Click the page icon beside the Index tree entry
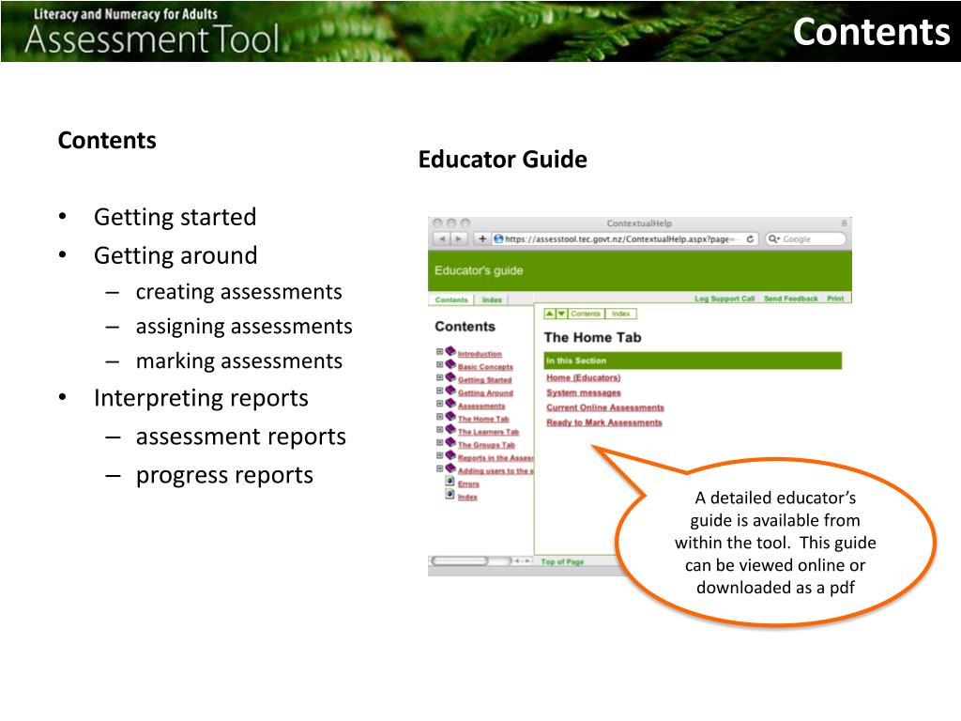The height and width of the screenshot is (721, 961). [x=450, y=495]
